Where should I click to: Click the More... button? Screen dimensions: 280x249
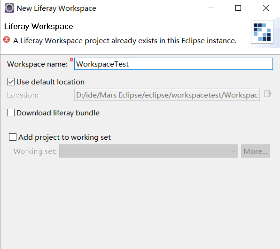[256, 151]
